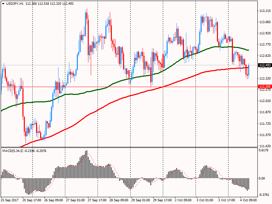Click the 112.620 price axis label

click(265, 56)
